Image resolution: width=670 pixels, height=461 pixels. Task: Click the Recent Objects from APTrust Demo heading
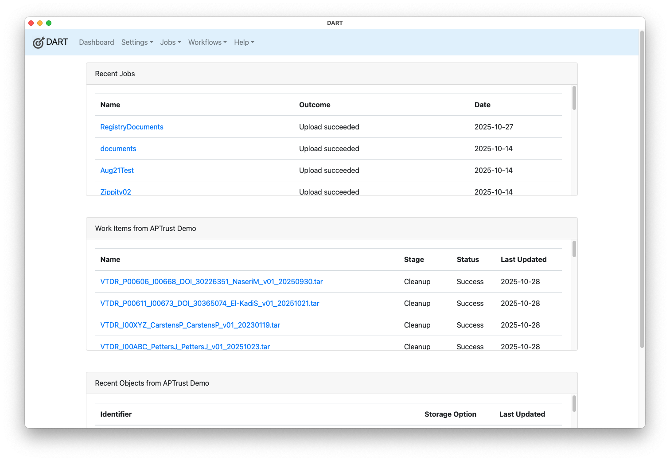tap(152, 383)
